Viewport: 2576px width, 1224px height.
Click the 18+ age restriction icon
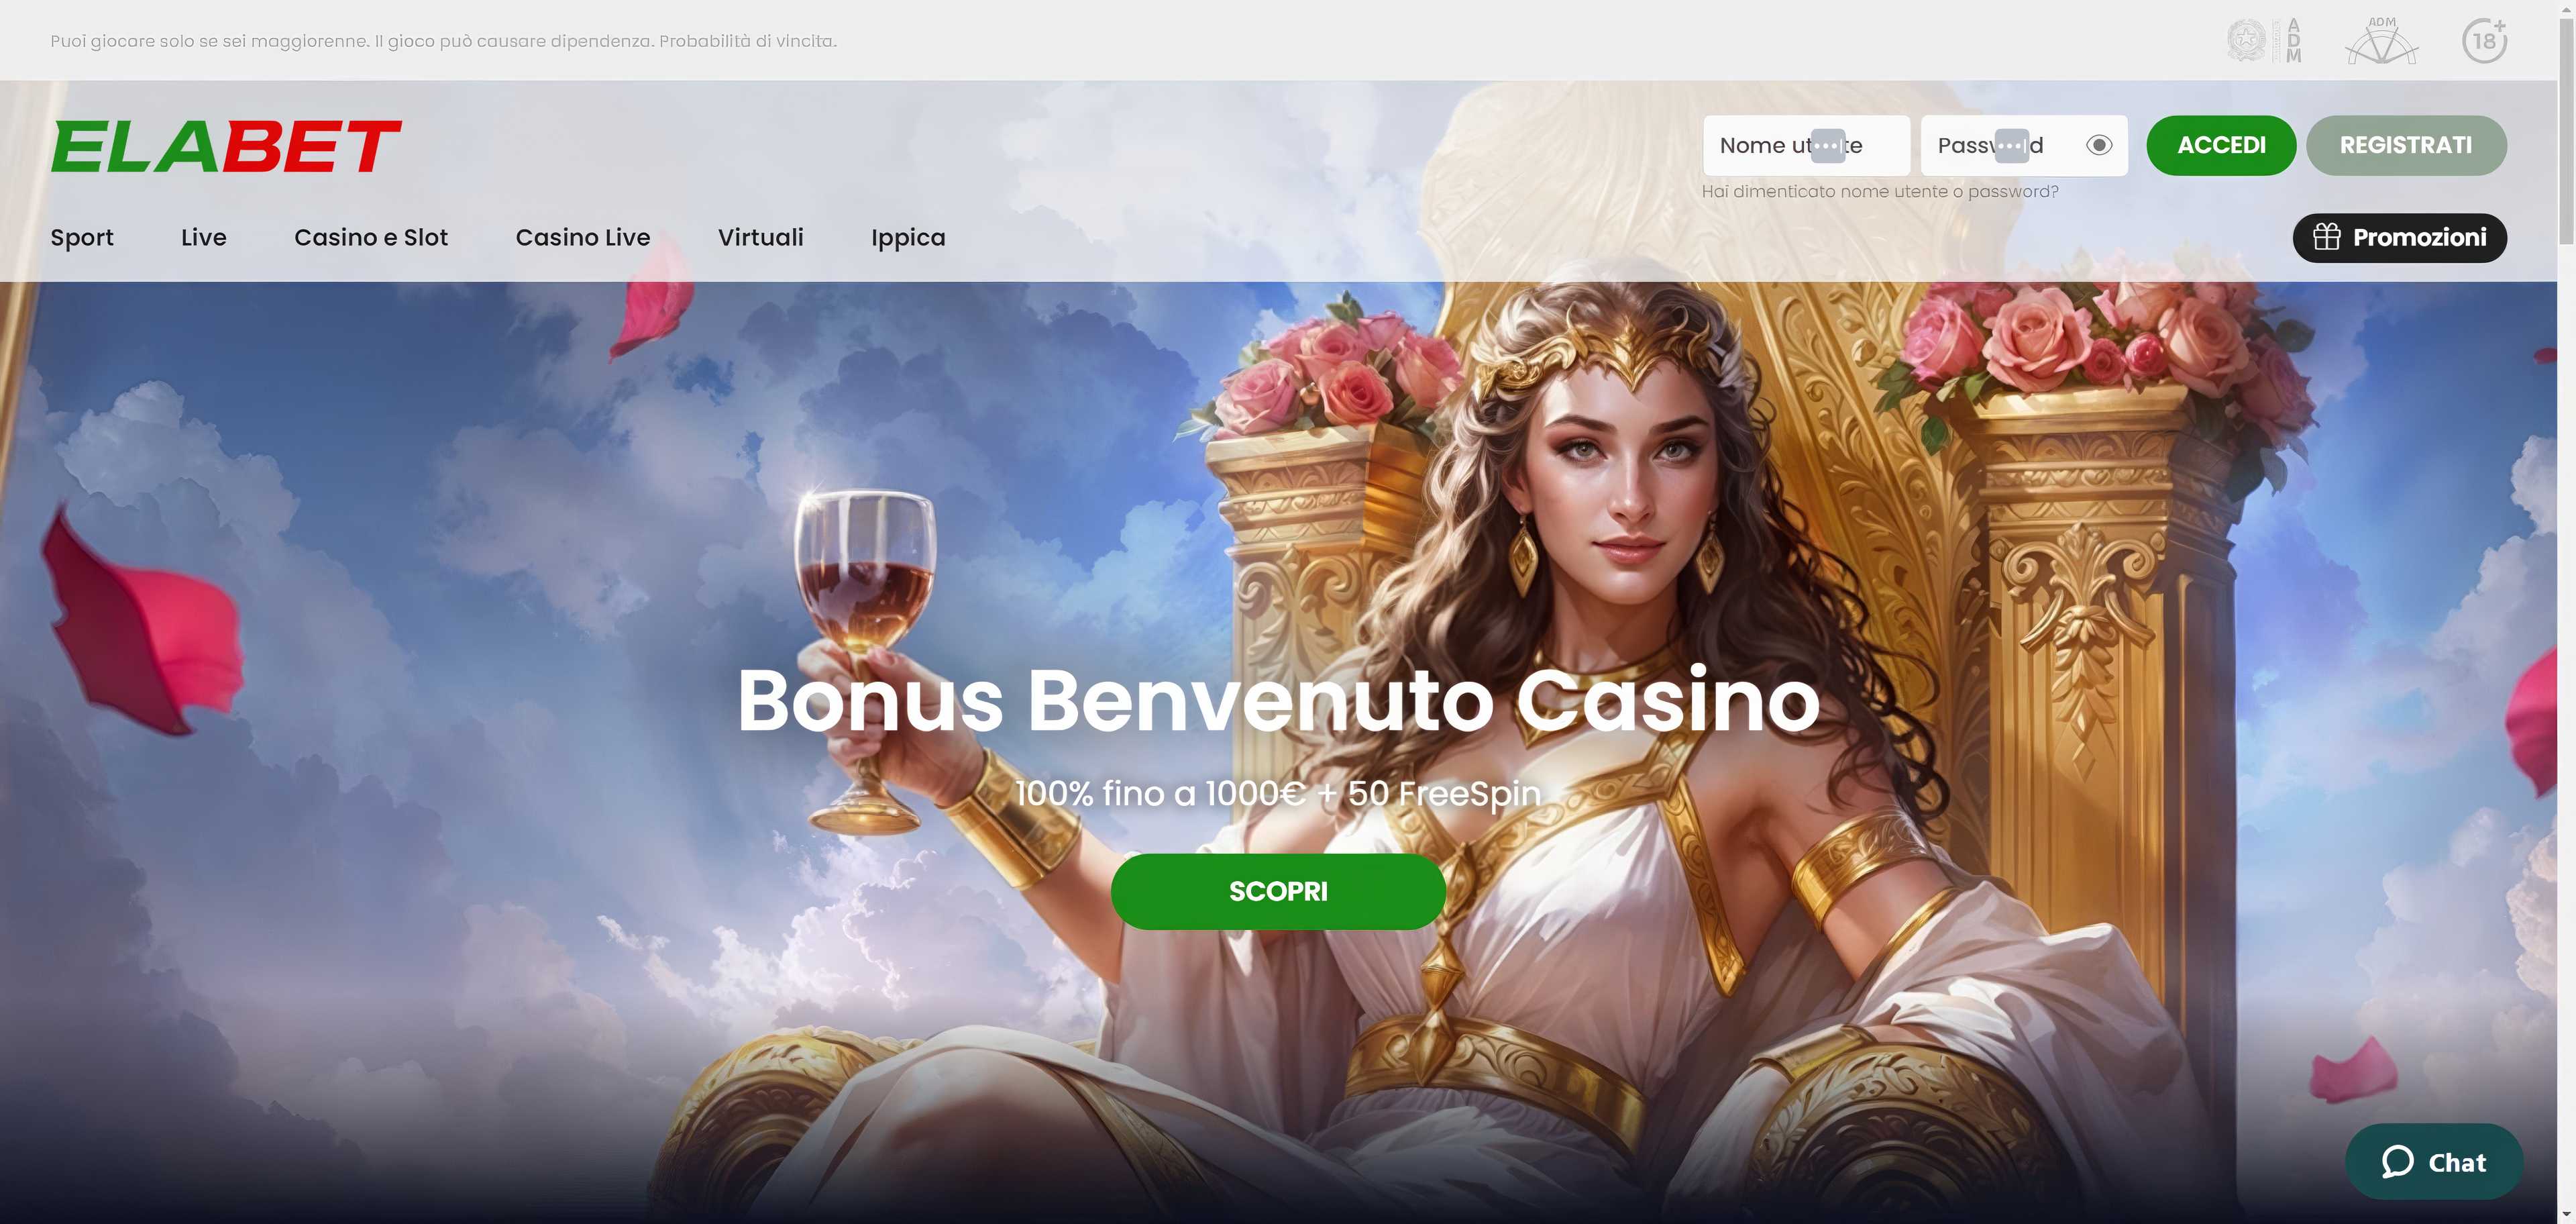click(2484, 41)
